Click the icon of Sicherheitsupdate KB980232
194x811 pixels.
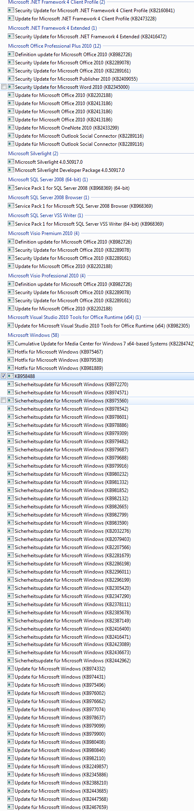[11, 474]
